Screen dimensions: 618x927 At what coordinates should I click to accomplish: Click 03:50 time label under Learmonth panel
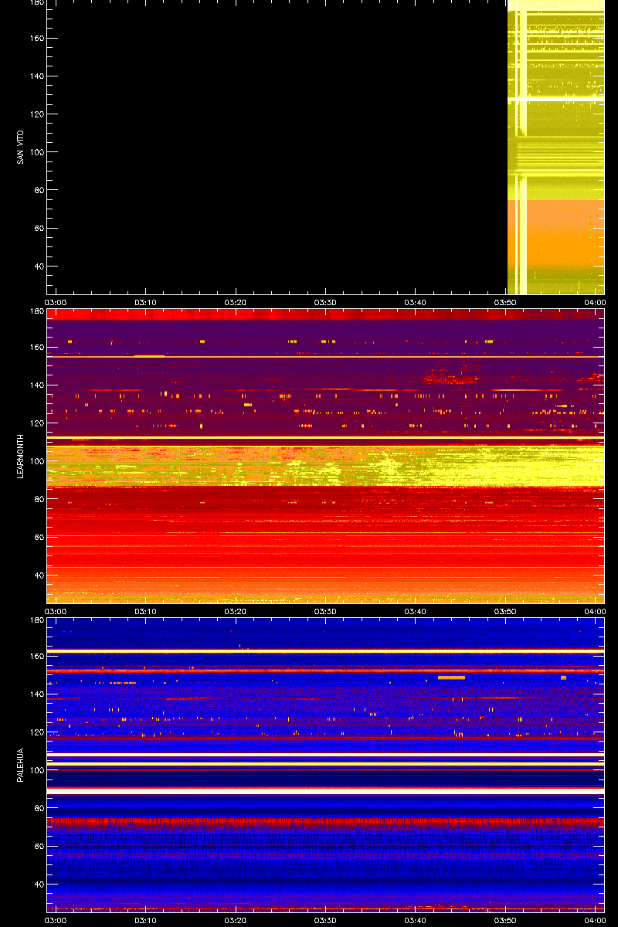pos(505,612)
